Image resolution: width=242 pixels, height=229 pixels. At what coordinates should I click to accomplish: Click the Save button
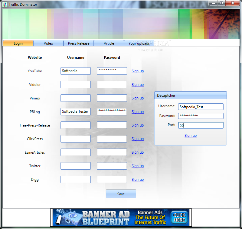click(121, 194)
